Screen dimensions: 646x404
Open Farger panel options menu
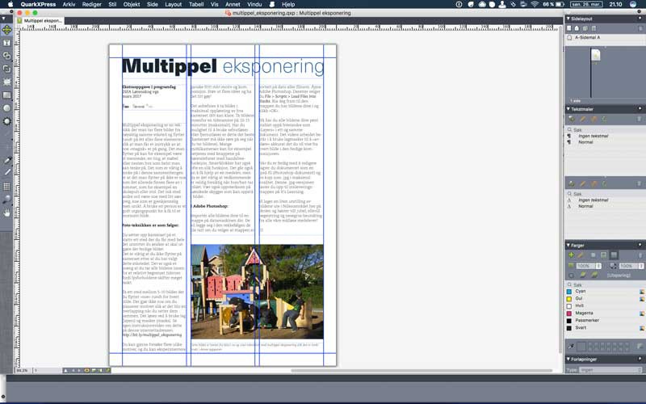[640, 246]
